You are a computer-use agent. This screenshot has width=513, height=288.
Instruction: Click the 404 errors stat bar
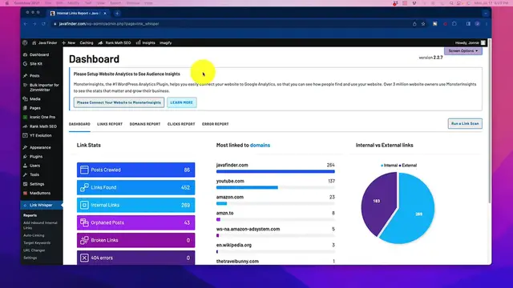point(135,258)
